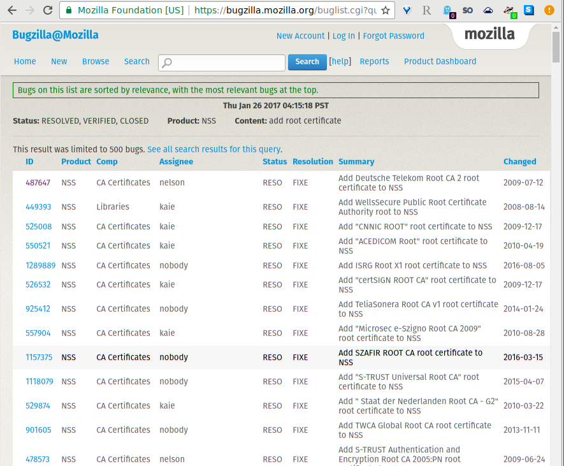Open the blue S extension icon
The height and width of the screenshot is (466, 564).
(529, 10)
